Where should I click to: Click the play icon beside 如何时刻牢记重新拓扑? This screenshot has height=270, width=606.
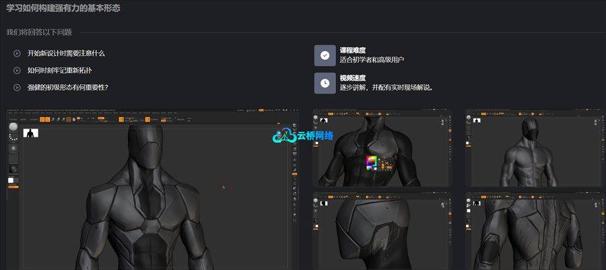click(17, 70)
